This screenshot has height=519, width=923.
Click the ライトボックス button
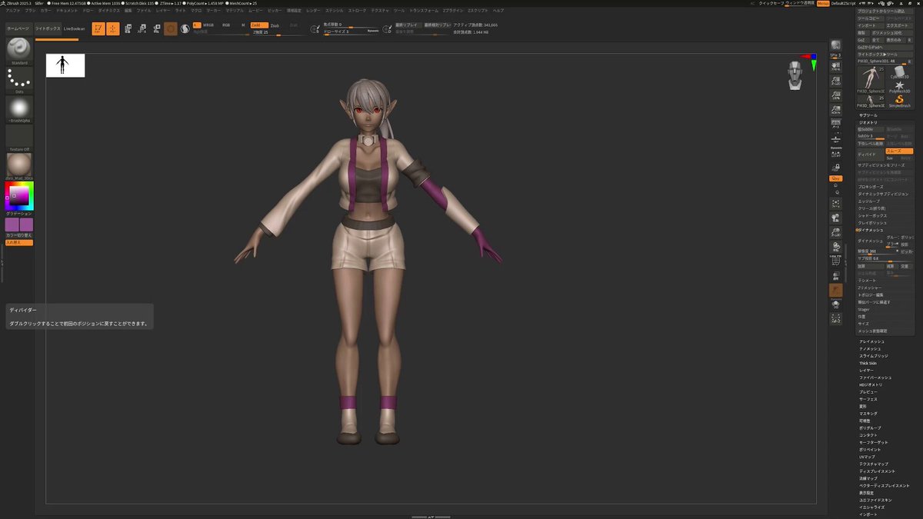click(x=48, y=28)
